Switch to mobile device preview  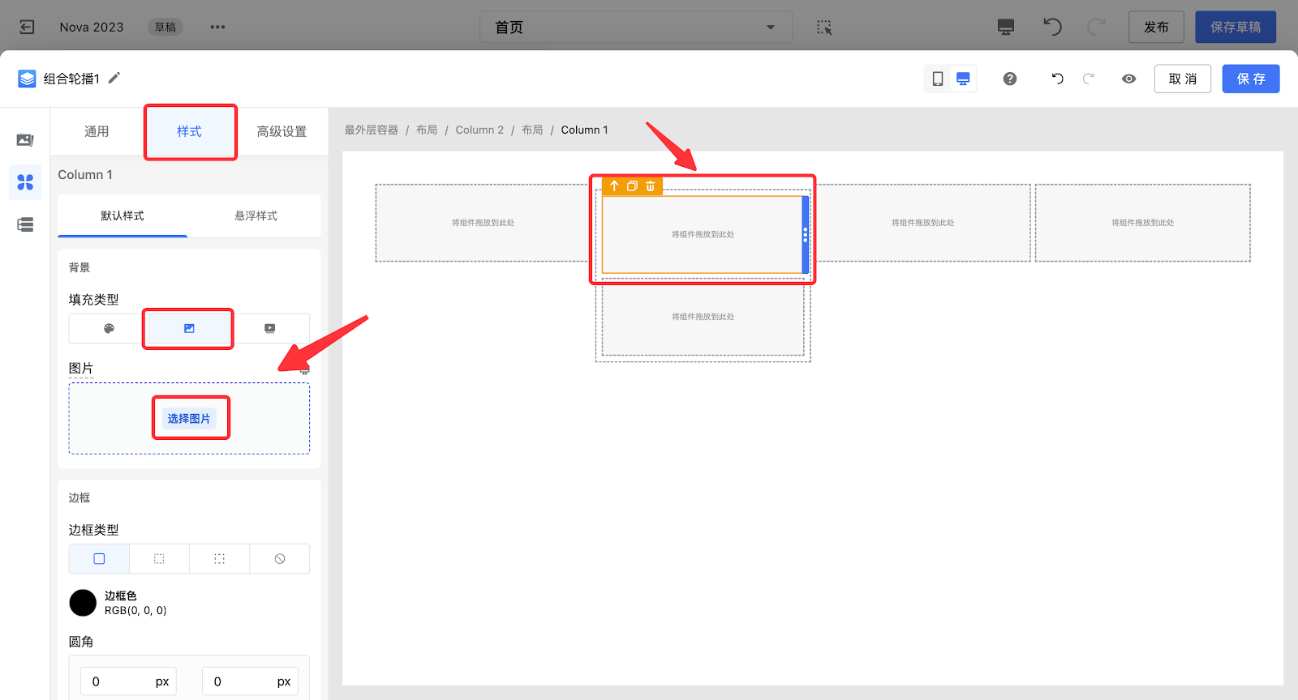[x=938, y=79]
